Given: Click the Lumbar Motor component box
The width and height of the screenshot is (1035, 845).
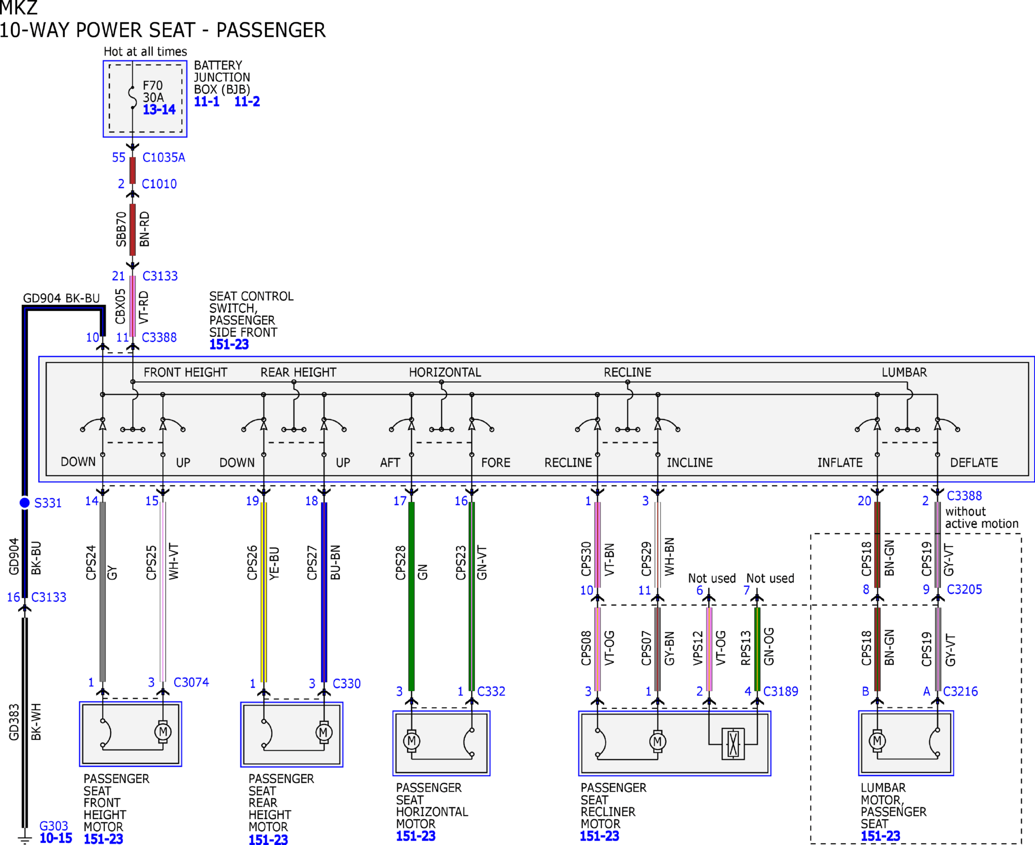Looking at the screenshot, I should coord(906,744).
